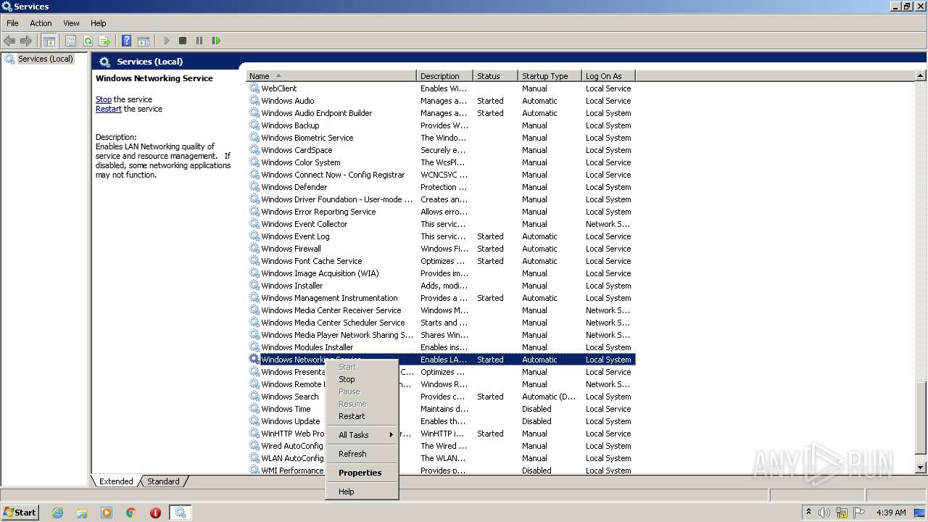
Task: Select the Windows Backup service row
Action: coord(441,125)
